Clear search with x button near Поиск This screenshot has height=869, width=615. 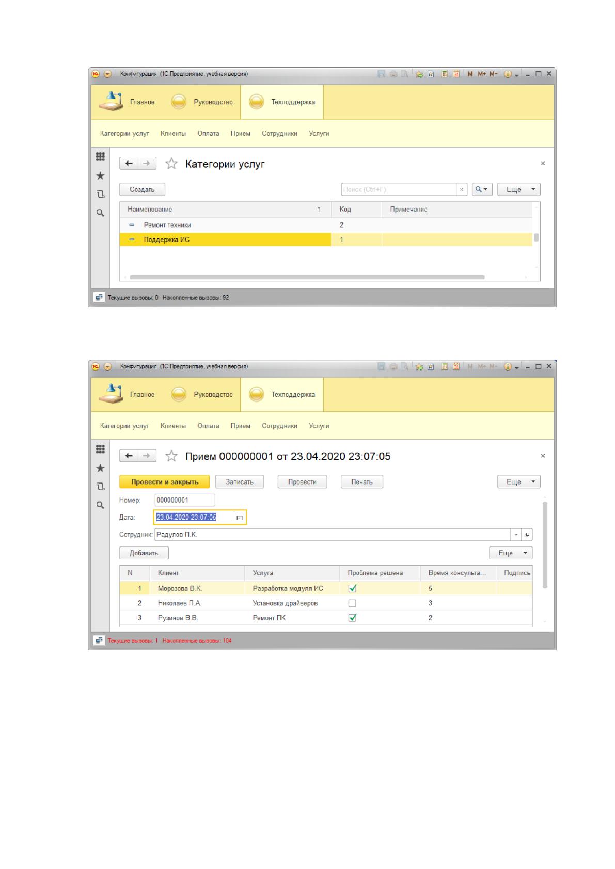tap(462, 189)
